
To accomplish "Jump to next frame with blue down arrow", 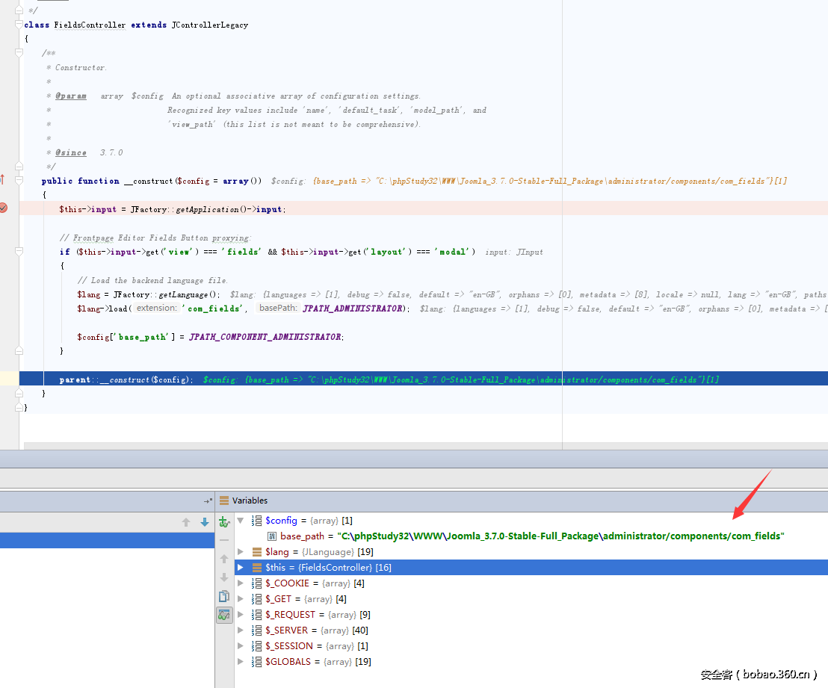I will pyautogui.click(x=205, y=522).
